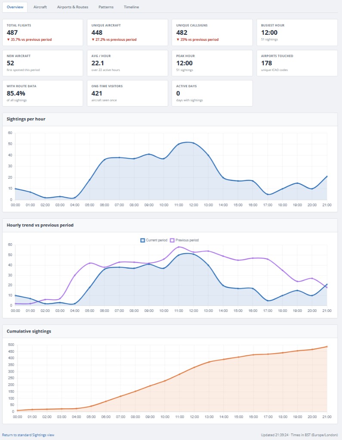Screen dimensions: 342x440
Task: Click 21:00 end point on Sightings per hour
Action: pos(327,177)
